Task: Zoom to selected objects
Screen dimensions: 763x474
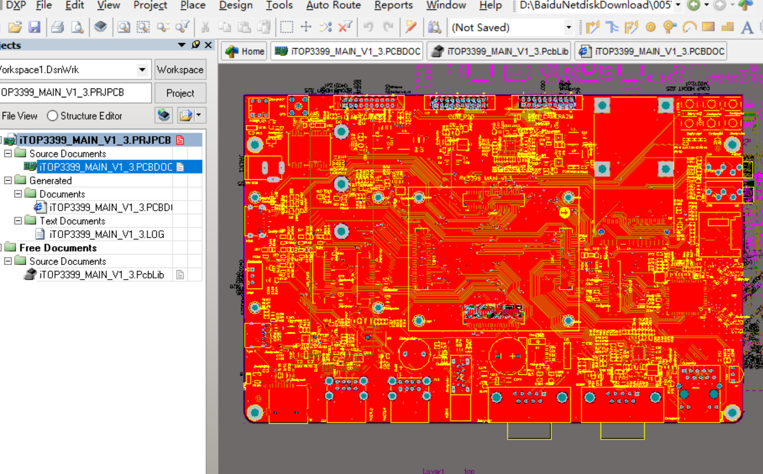Action: (163, 27)
